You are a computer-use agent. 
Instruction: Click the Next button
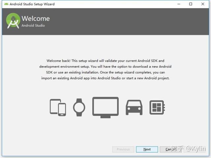(147, 149)
